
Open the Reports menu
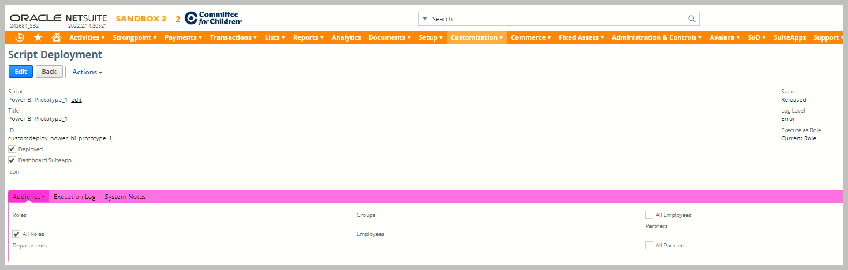pyautogui.click(x=308, y=37)
